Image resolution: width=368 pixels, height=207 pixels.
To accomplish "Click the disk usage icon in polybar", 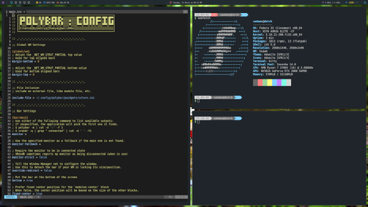I will coord(58,3).
